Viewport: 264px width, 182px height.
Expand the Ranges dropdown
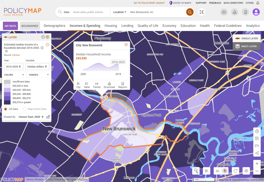[39, 75]
